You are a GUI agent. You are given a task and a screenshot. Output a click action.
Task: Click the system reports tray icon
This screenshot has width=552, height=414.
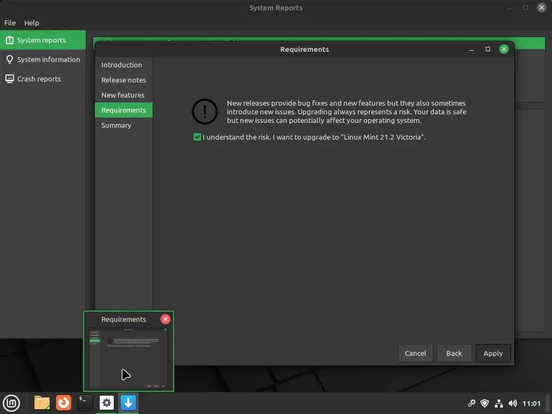(471, 403)
